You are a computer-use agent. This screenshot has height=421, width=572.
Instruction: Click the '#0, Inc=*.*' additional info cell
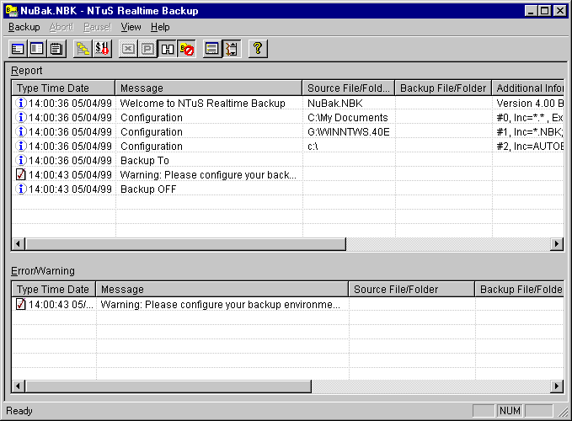pos(530,118)
